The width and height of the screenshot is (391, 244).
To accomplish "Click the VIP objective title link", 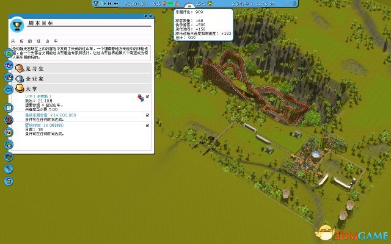I will pyautogui.click(x=37, y=96).
